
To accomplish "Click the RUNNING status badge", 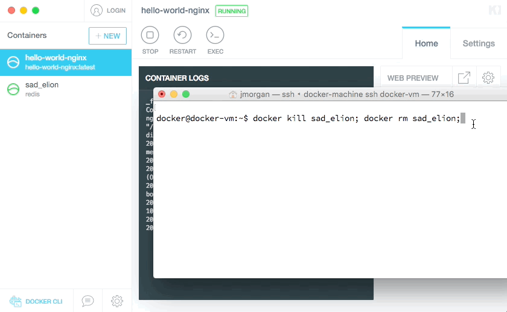I will (232, 11).
